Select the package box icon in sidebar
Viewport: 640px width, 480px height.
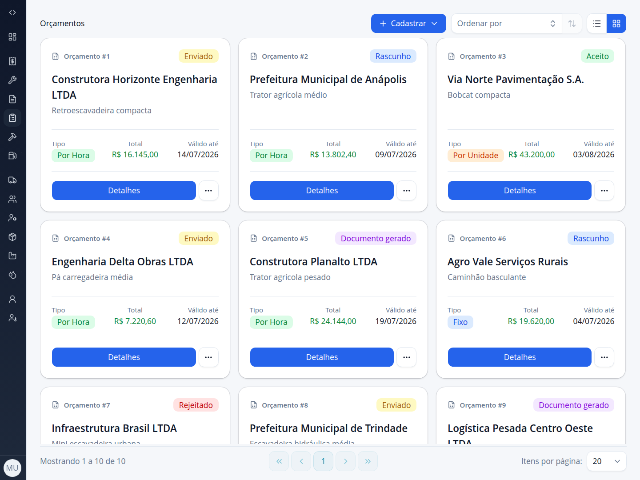pyautogui.click(x=12, y=237)
